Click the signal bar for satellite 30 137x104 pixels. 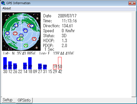tap(5, 63)
